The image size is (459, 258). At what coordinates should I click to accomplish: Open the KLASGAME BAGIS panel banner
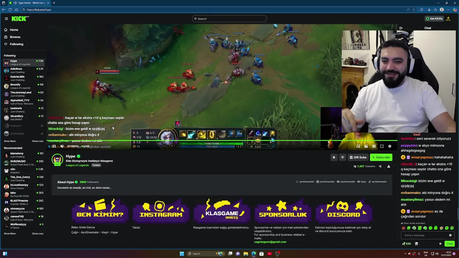tap(222, 211)
